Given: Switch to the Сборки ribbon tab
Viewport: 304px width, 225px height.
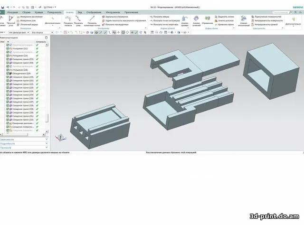Looking at the screenshot, I should pyautogui.click(x=27, y=12).
